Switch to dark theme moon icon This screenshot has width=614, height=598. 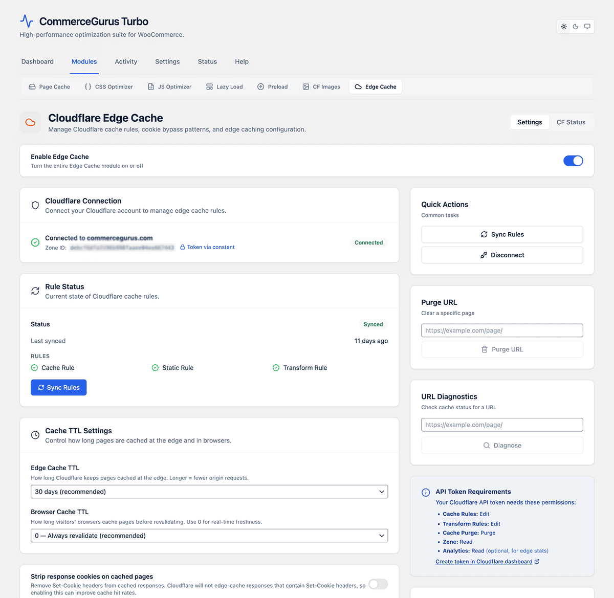[576, 27]
